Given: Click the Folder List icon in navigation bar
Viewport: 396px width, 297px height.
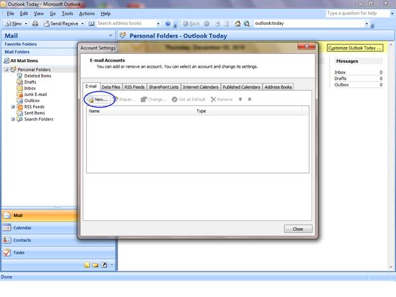Looking at the screenshot, I should coord(95,265).
